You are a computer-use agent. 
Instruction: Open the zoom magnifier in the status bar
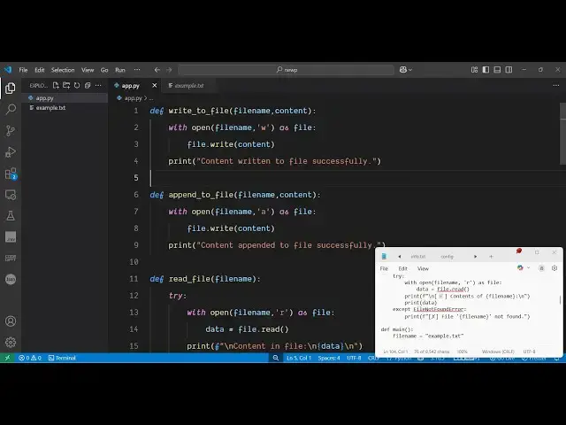click(276, 358)
